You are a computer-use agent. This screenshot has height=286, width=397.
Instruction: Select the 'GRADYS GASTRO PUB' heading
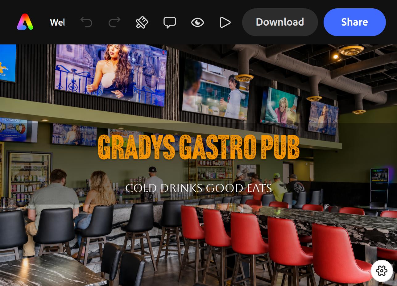tap(199, 147)
